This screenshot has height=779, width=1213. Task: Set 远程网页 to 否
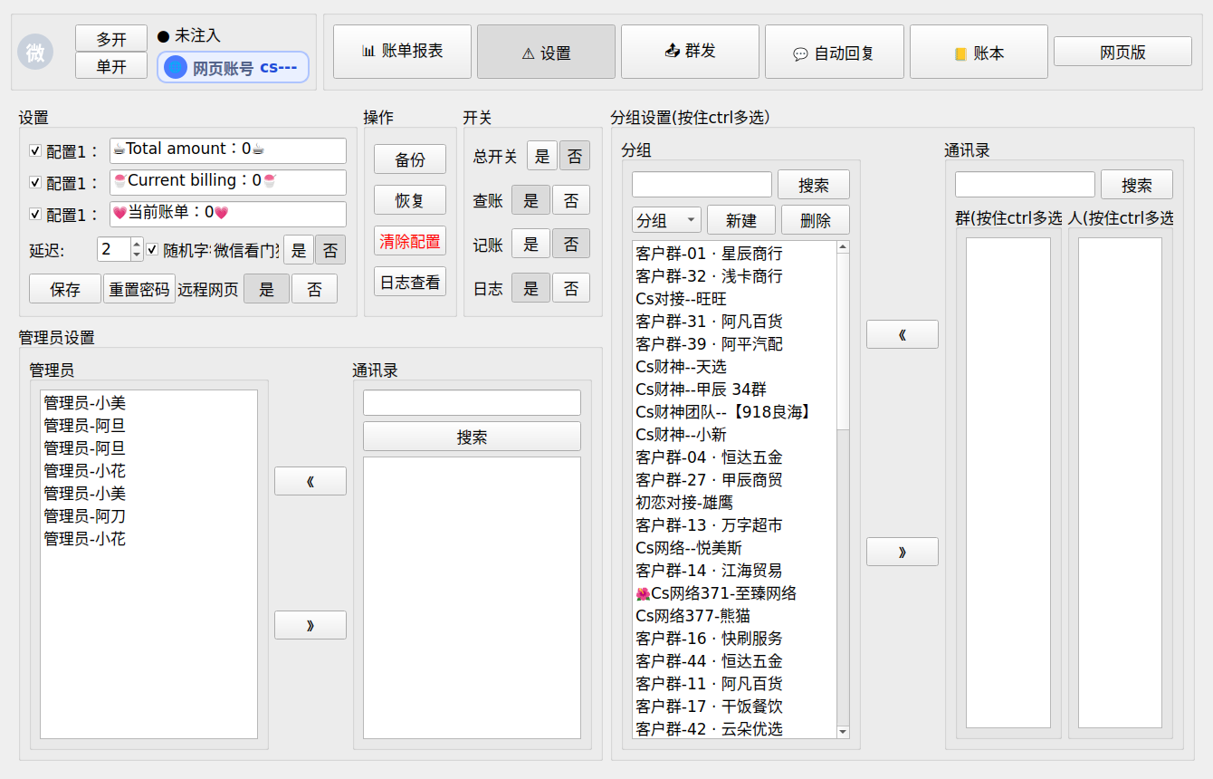click(x=314, y=289)
